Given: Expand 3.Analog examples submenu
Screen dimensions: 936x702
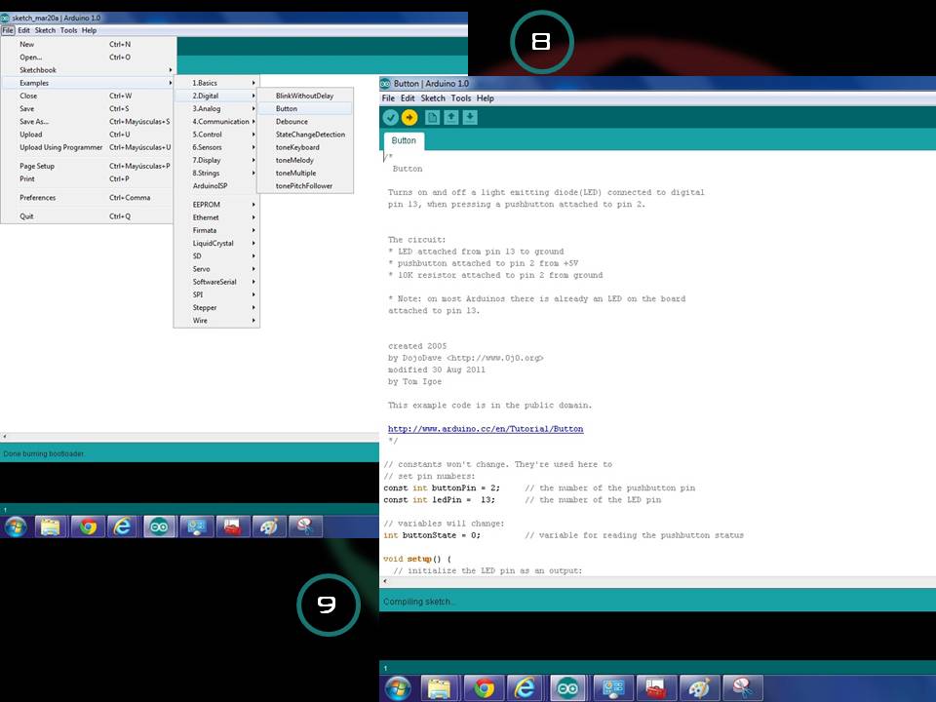Looking at the screenshot, I should [x=216, y=108].
